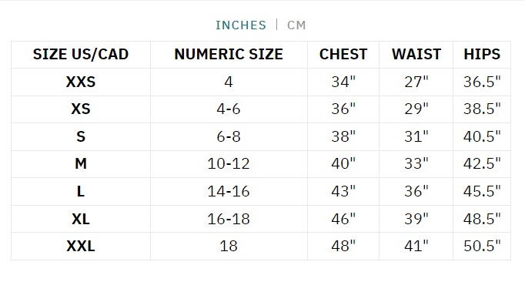Switch units to the CM tab

[x=296, y=25]
